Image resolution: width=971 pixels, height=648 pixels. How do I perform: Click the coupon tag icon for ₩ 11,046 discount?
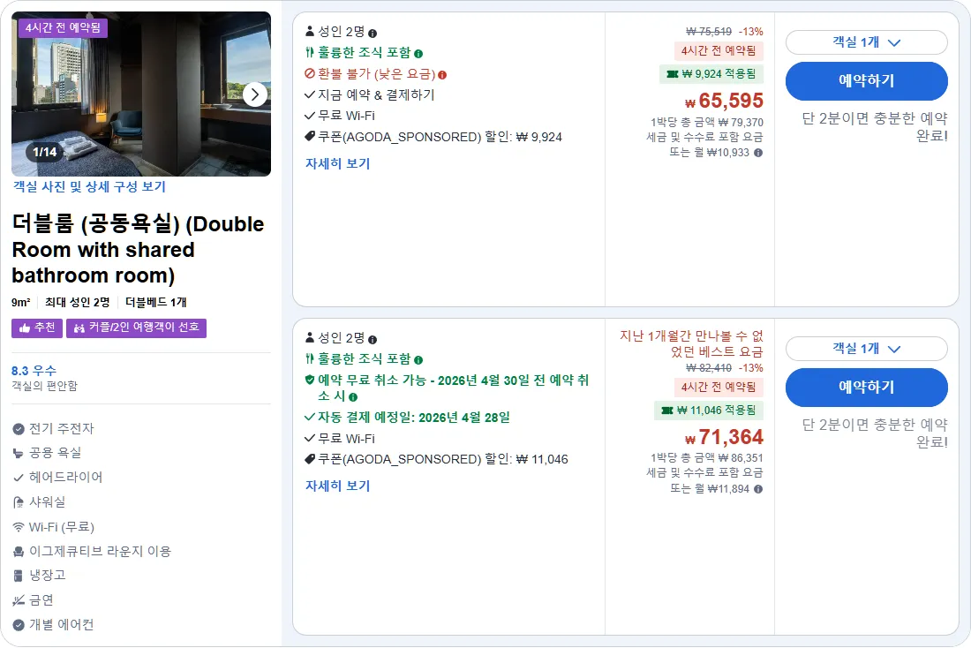pos(310,459)
